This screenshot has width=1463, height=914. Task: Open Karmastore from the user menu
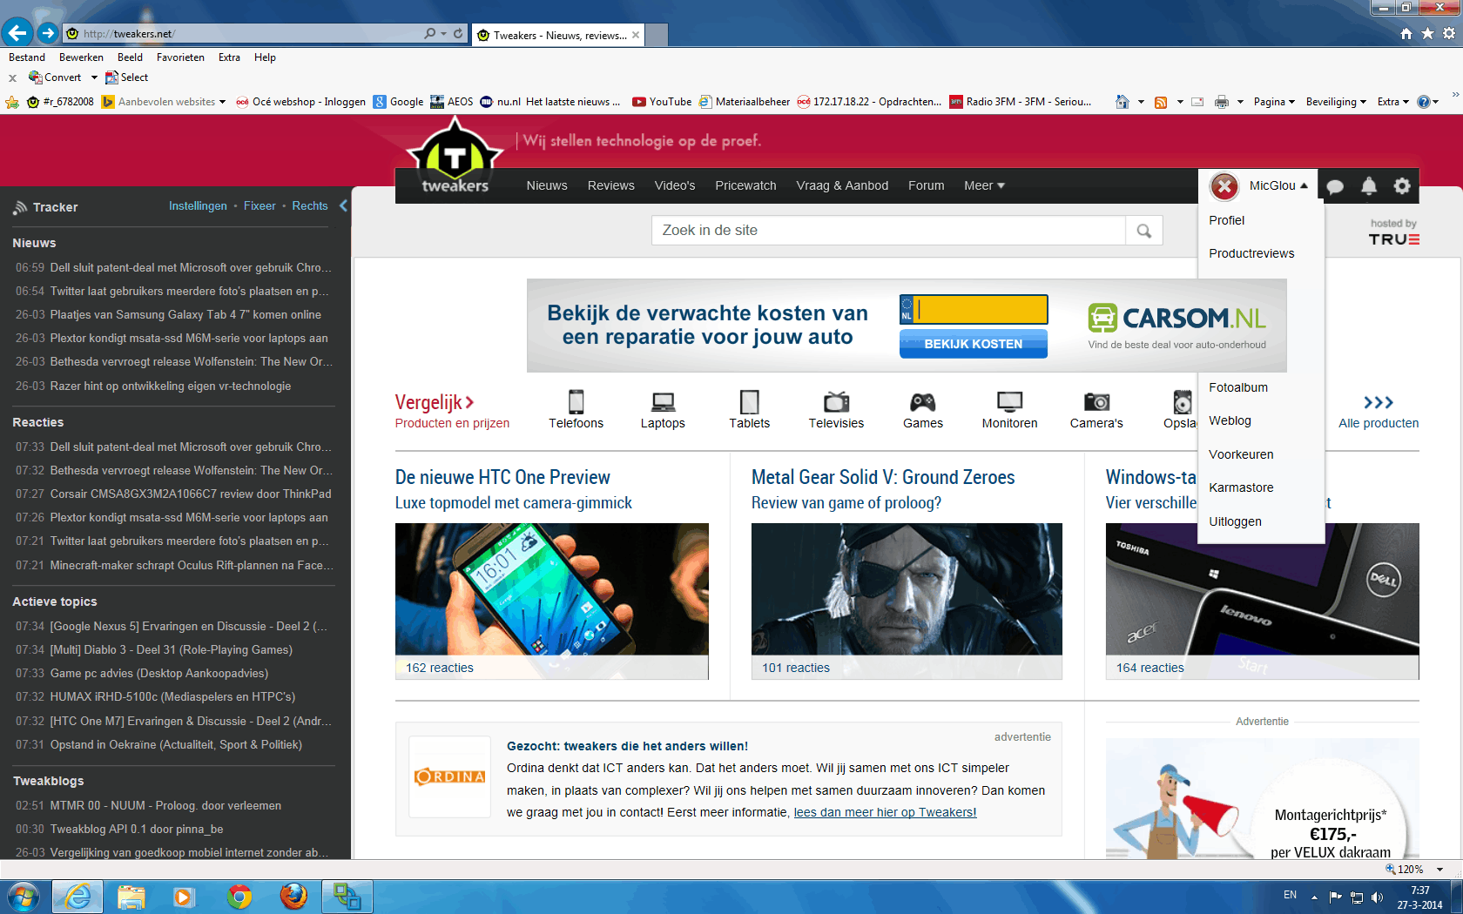click(1241, 487)
